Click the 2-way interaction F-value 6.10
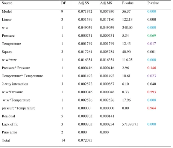173x148 pixels. (125, 84)
